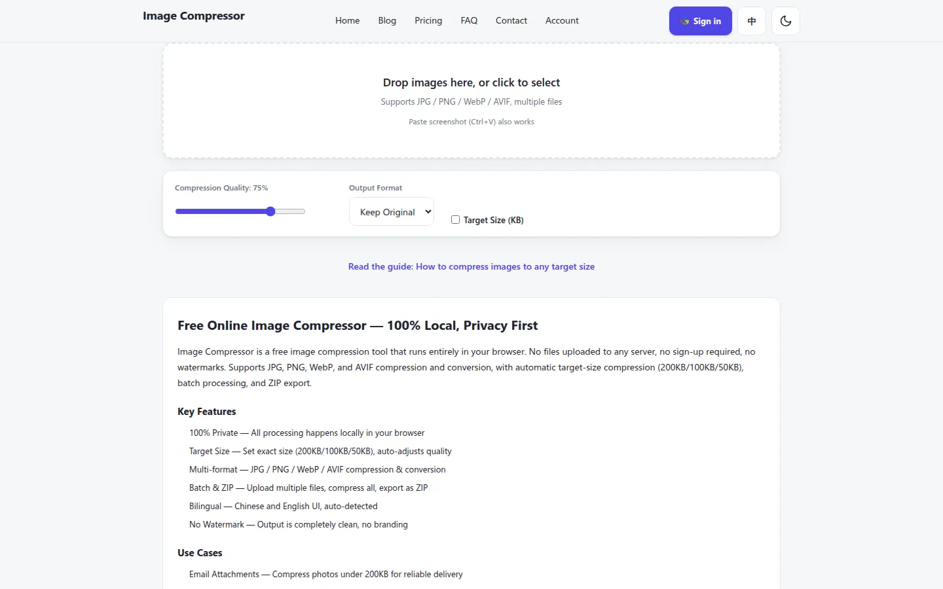Viewport: 943px width, 589px height.
Task: Open the Contact page
Action: tap(511, 20)
